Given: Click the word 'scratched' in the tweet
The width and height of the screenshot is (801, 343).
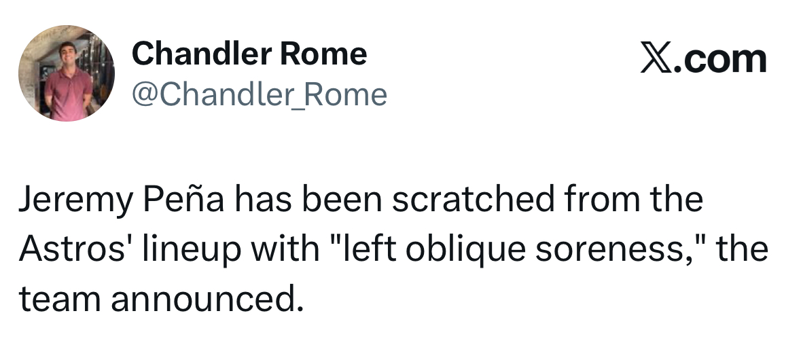Looking at the screenshot, I should (473, 199).
